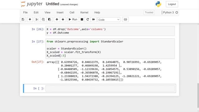Click the line y = df.Outcome
Image resolution: width=199 pixels, height=112 pixels.
[x=58, y=33]
